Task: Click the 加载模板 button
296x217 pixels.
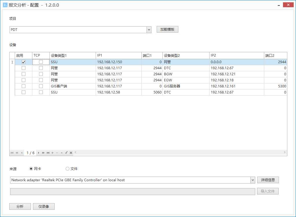Action: 167,29
